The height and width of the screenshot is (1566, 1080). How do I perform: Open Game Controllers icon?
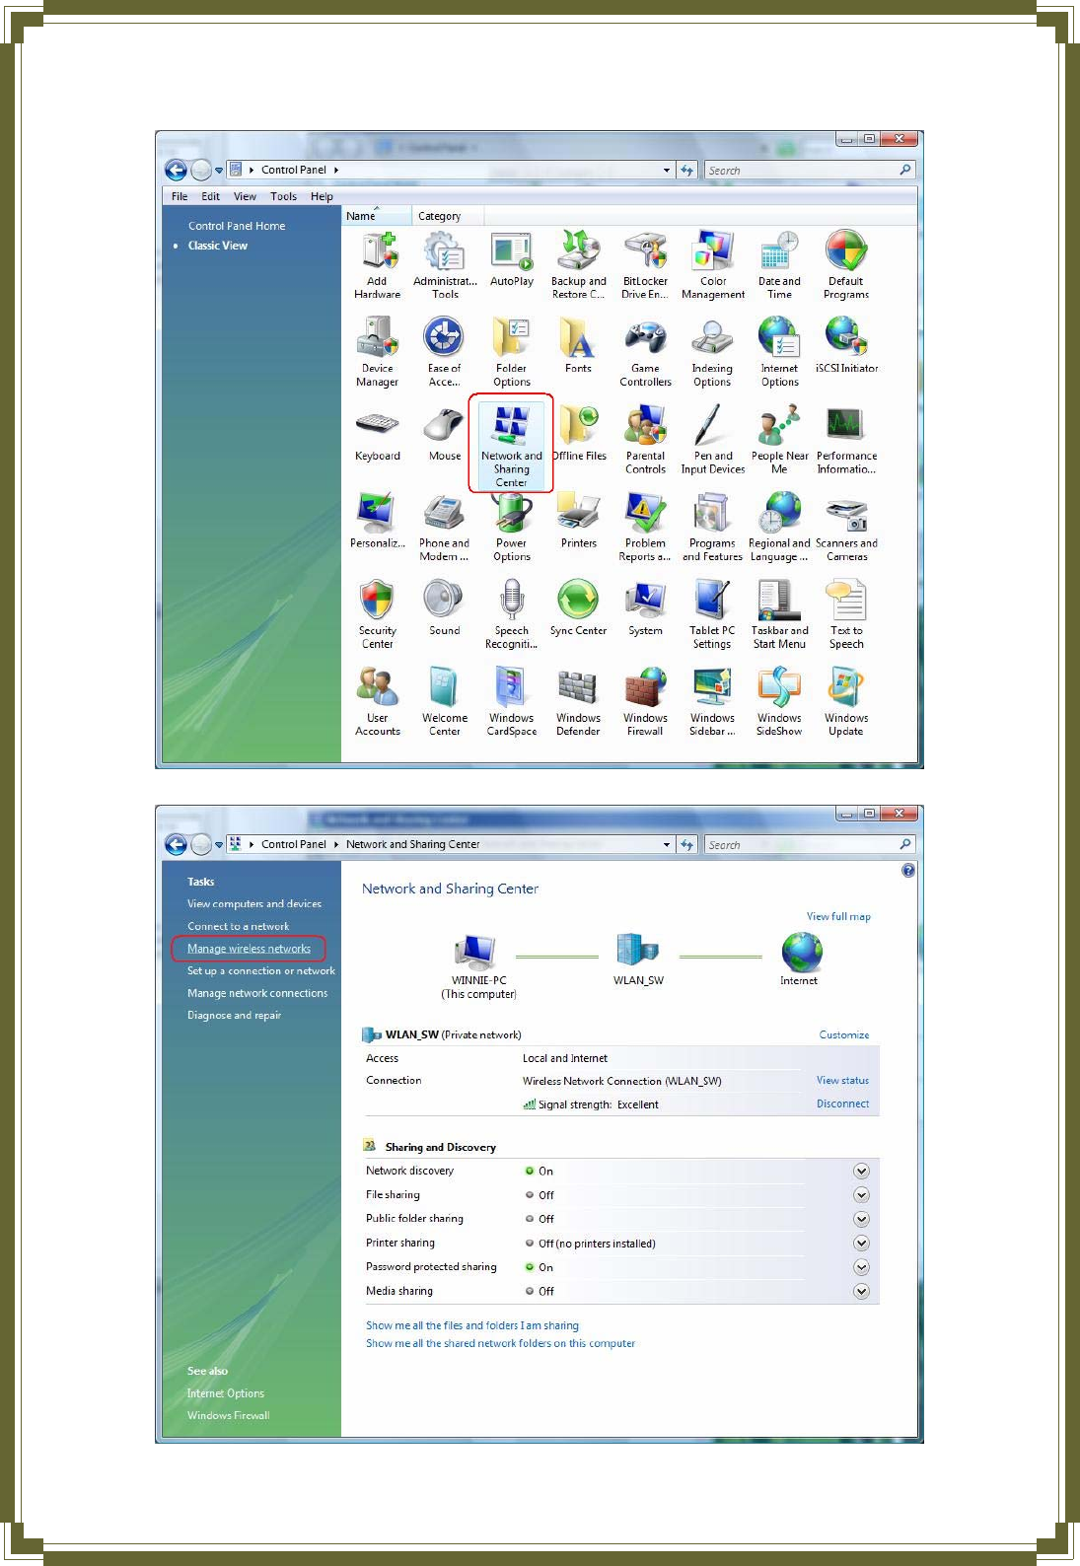pos(645,352)
